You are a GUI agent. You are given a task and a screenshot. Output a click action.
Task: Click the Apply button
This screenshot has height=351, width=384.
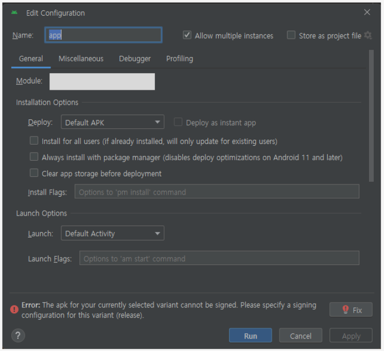[351, 335]
